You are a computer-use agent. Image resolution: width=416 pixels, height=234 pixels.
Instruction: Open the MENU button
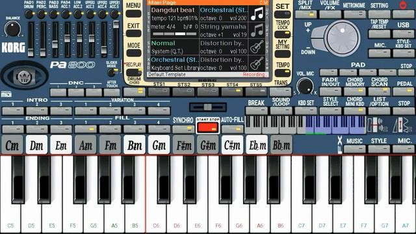(x=133, y=13)
